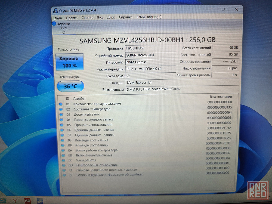Click status icon for Критическое предупреждение

pos(61,104)
